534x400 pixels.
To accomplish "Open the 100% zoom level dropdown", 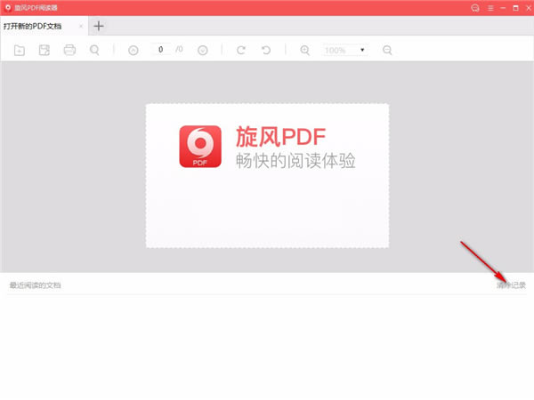I will 344,51.
